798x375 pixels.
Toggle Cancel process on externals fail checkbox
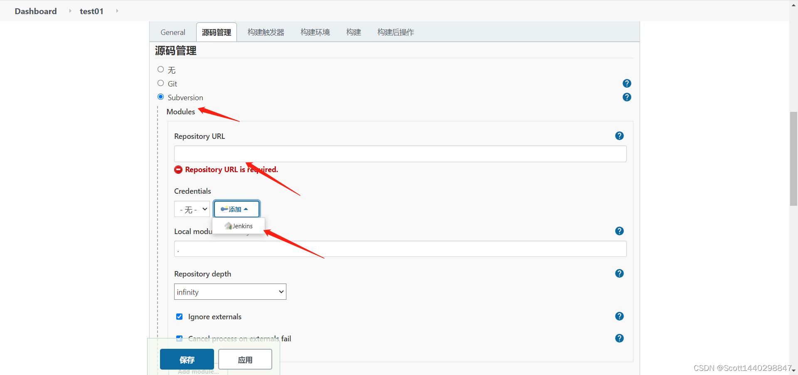(180, 338)
